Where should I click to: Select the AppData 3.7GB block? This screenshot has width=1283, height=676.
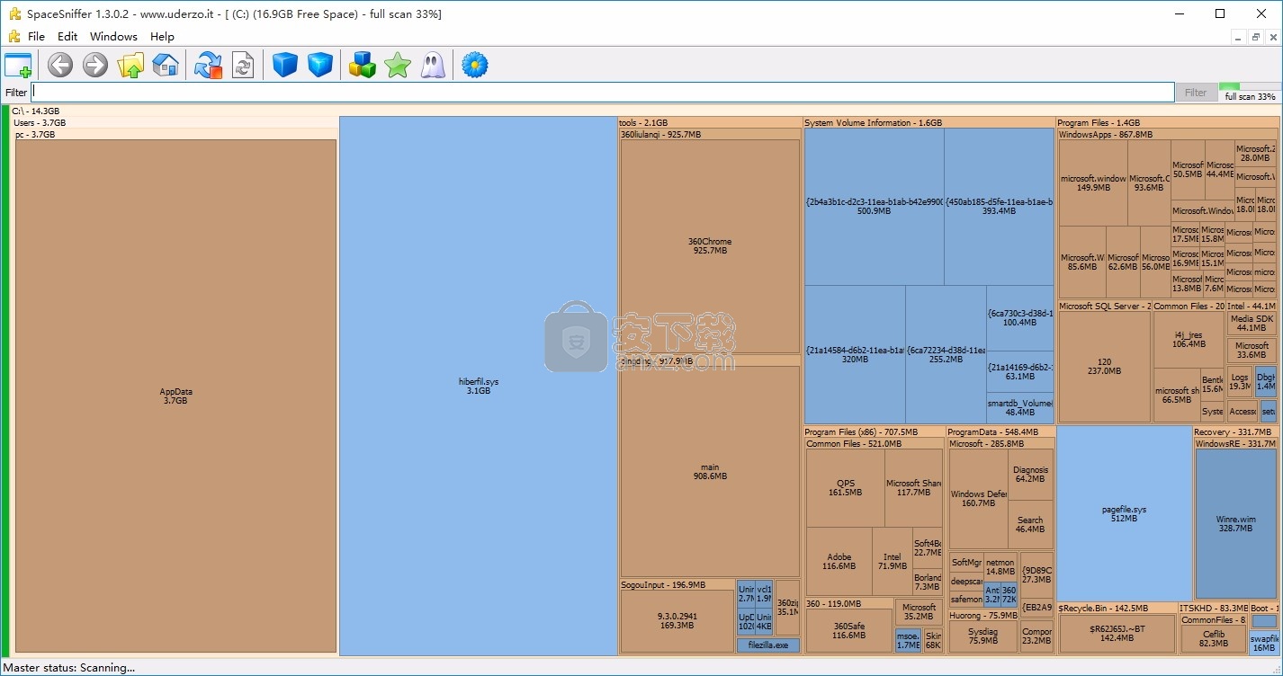point(175,396)
